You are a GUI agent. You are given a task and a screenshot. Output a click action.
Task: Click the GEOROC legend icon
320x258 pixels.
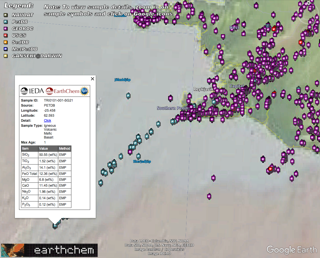[x=6, y=28]
